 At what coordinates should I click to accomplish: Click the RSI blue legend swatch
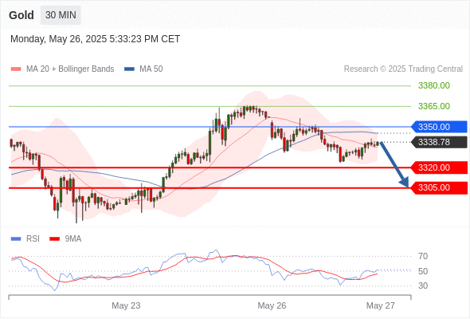pos(16,239)
